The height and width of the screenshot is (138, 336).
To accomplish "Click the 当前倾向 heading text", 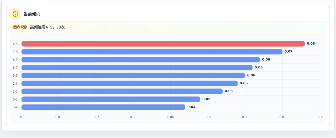I will click(x=32, y=14).
